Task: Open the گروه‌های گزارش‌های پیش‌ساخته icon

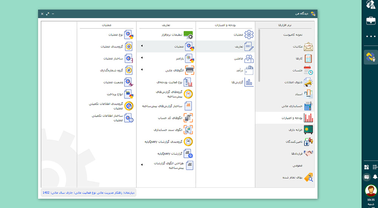Action: [188, 94]
